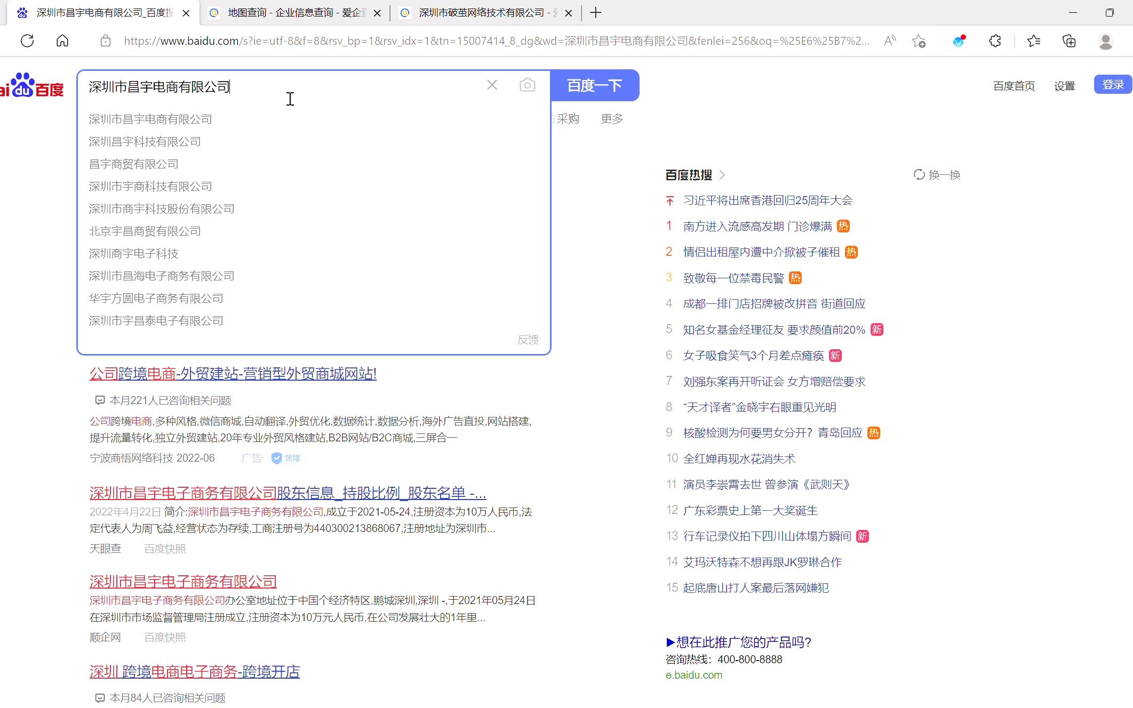Open hot search 南方进入流感高发期 门诊爆满
1133x708 pixels.
(757, 227)
